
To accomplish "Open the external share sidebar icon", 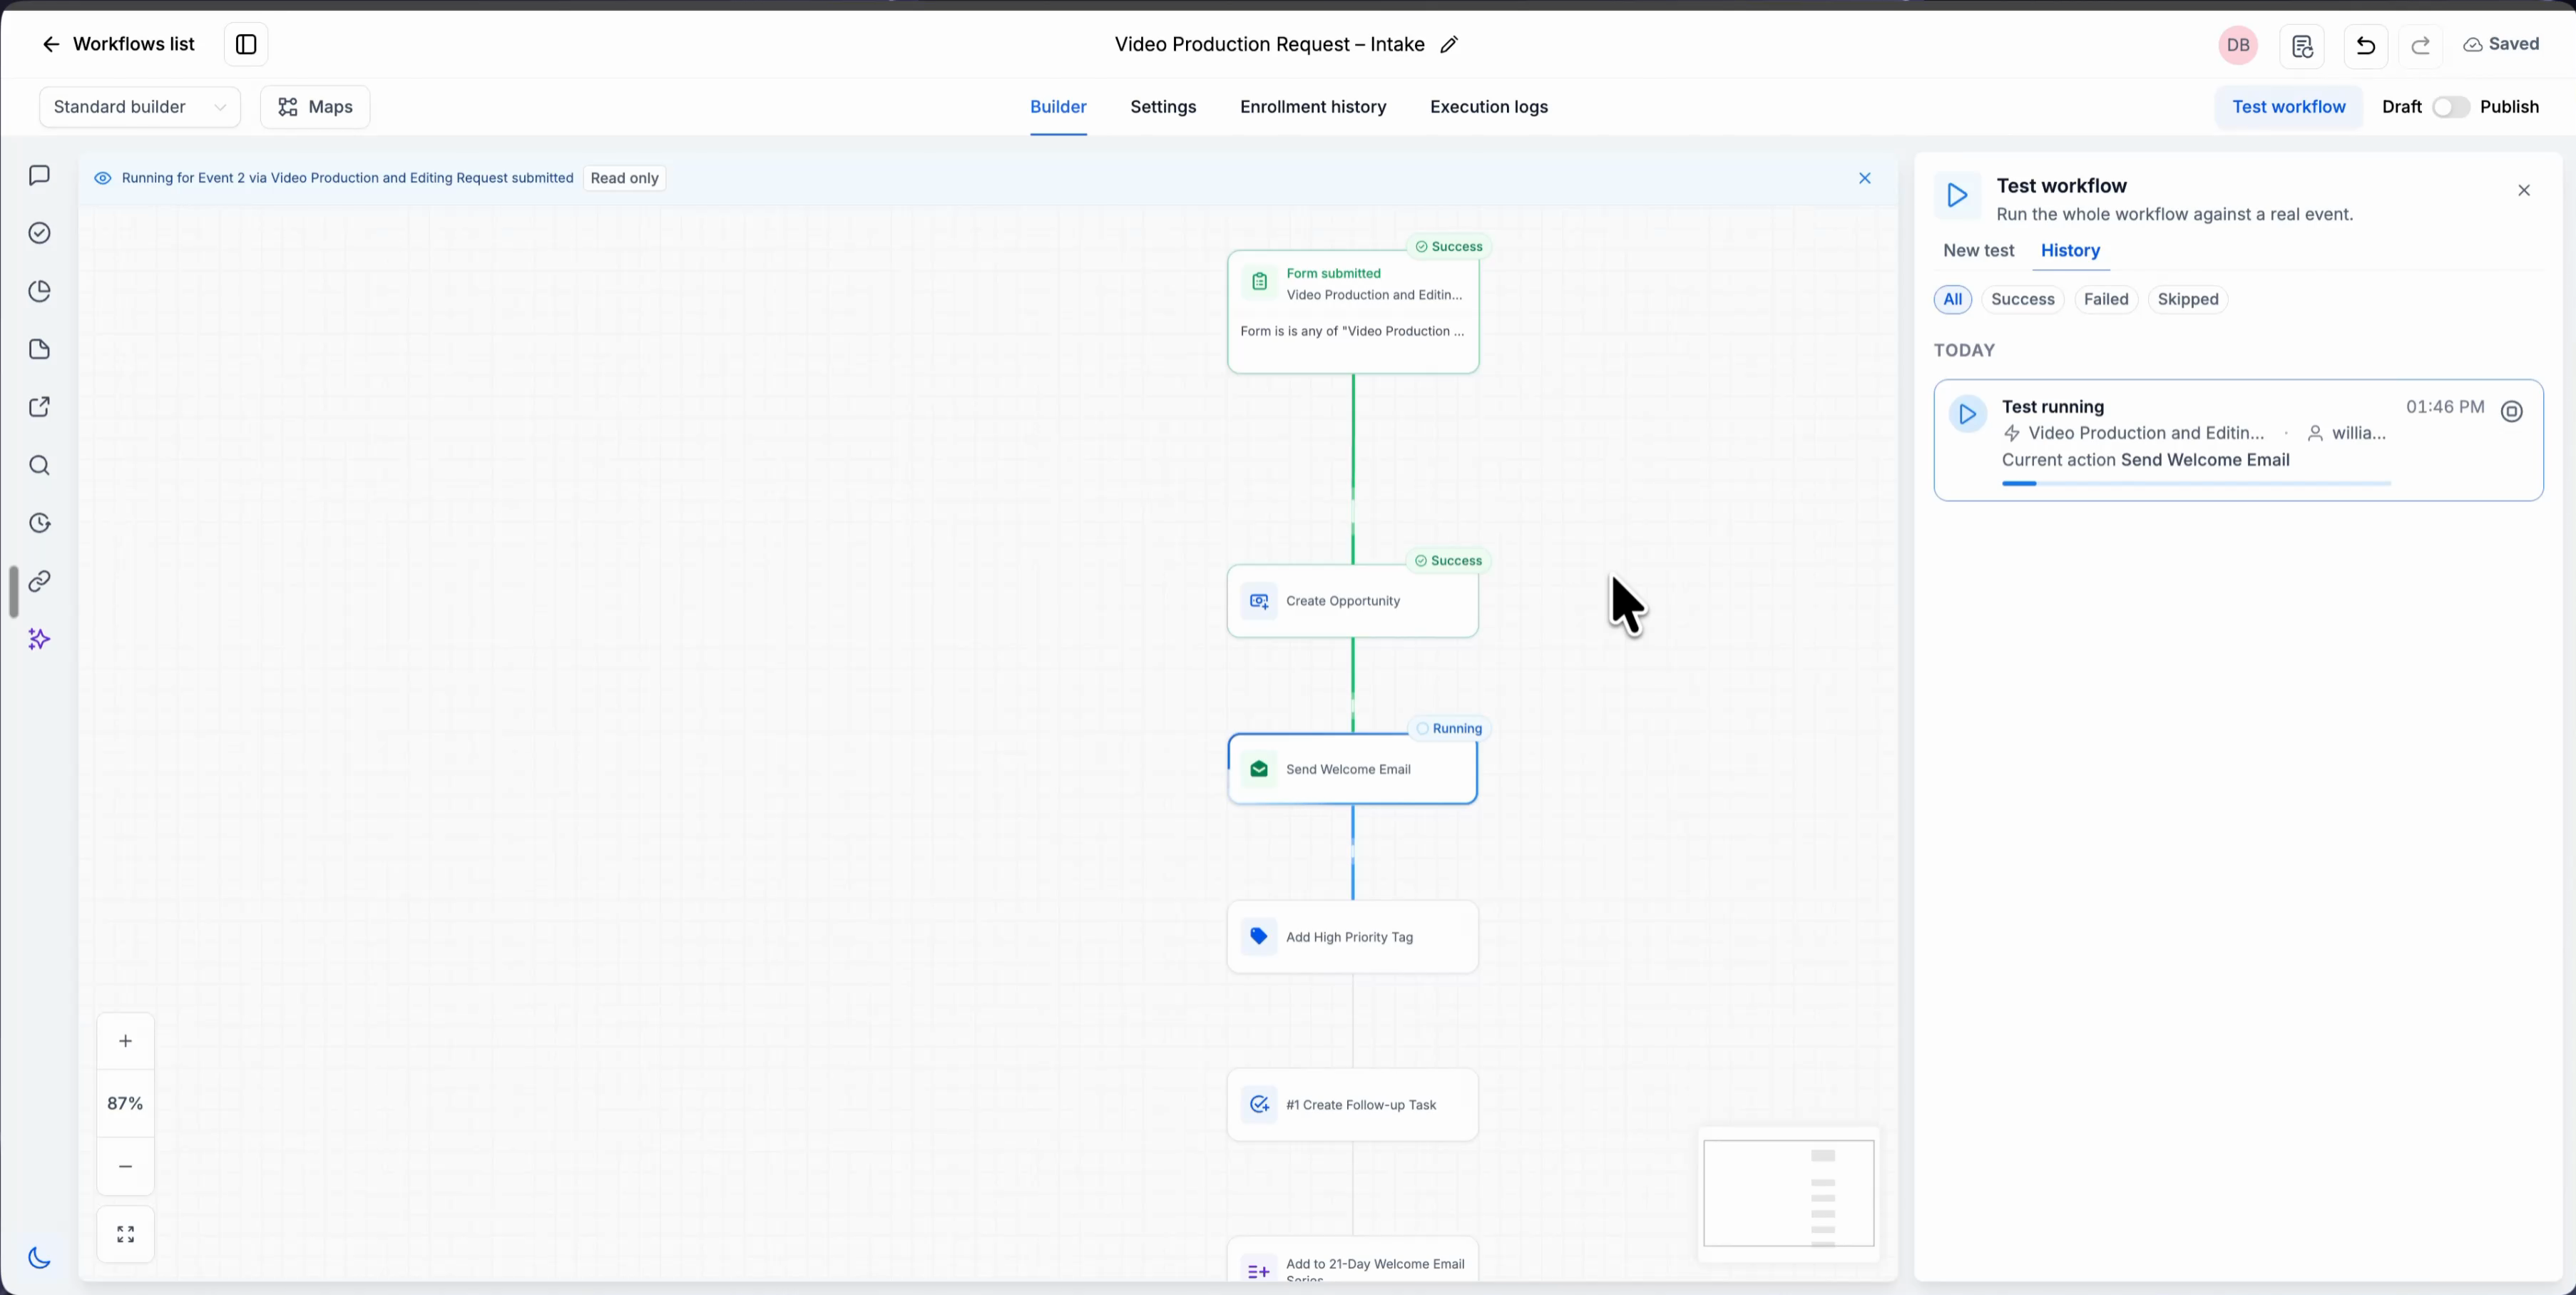I will 40,407.
